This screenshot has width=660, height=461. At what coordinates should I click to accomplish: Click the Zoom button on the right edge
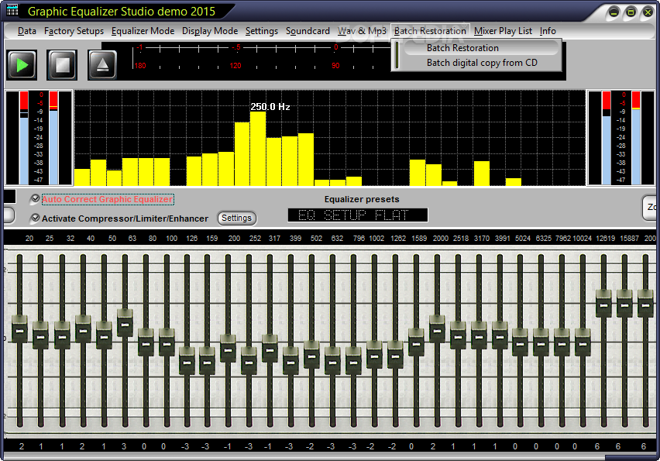click(651, 208)
